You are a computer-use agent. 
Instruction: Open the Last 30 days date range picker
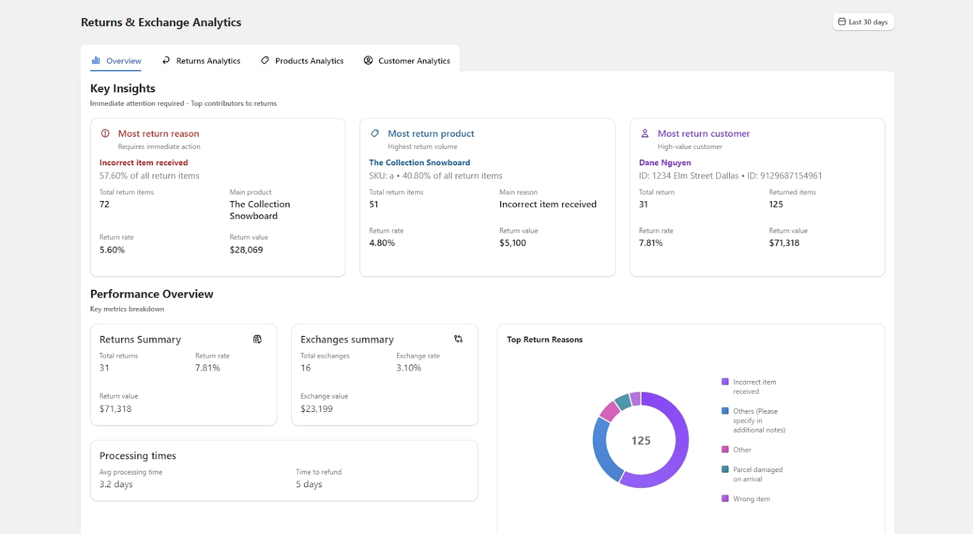863,22
